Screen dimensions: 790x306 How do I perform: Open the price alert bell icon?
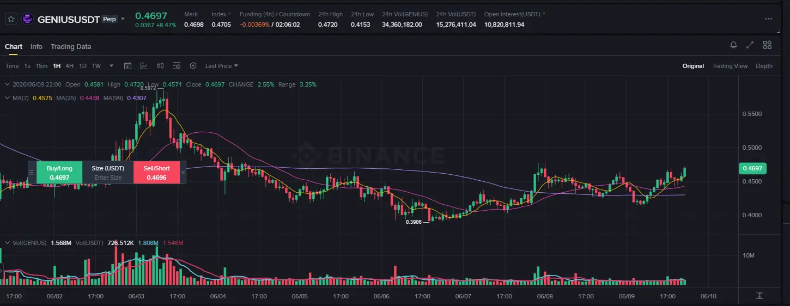point(733,45)
